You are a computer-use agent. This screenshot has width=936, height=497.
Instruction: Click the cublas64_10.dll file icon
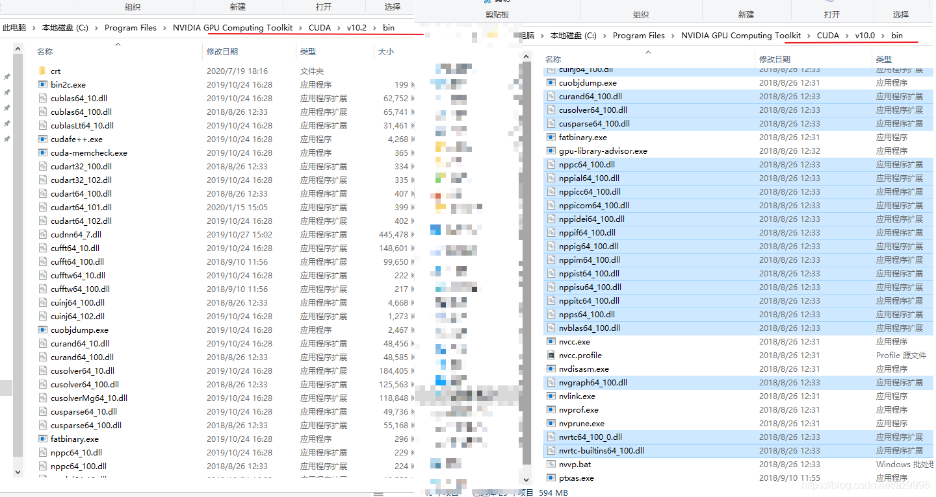tap(42, 98)
